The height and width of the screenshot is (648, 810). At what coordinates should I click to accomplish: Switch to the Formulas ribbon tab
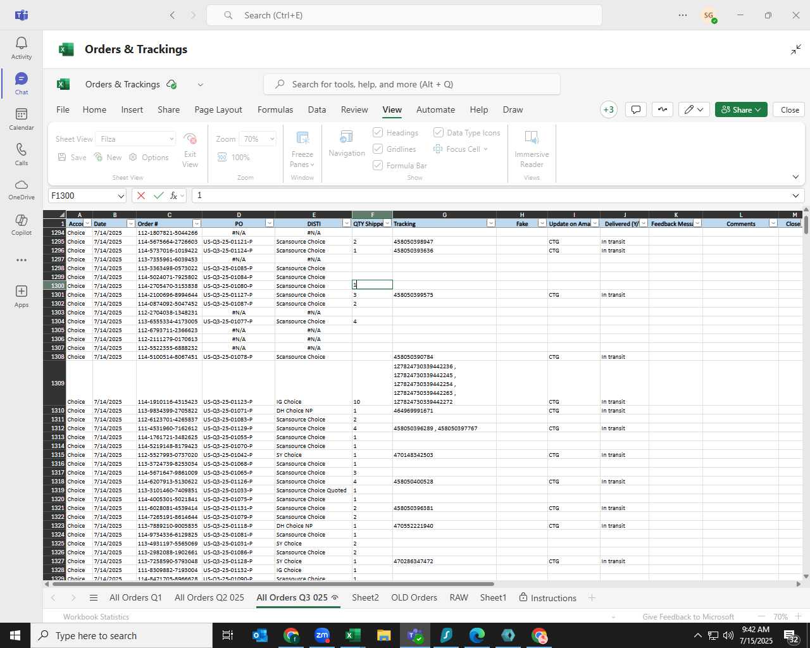click(x=275, y=109)
